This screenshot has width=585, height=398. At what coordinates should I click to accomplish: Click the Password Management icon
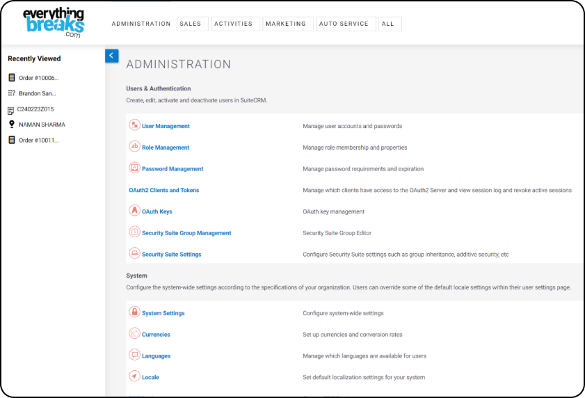(134, 167)
